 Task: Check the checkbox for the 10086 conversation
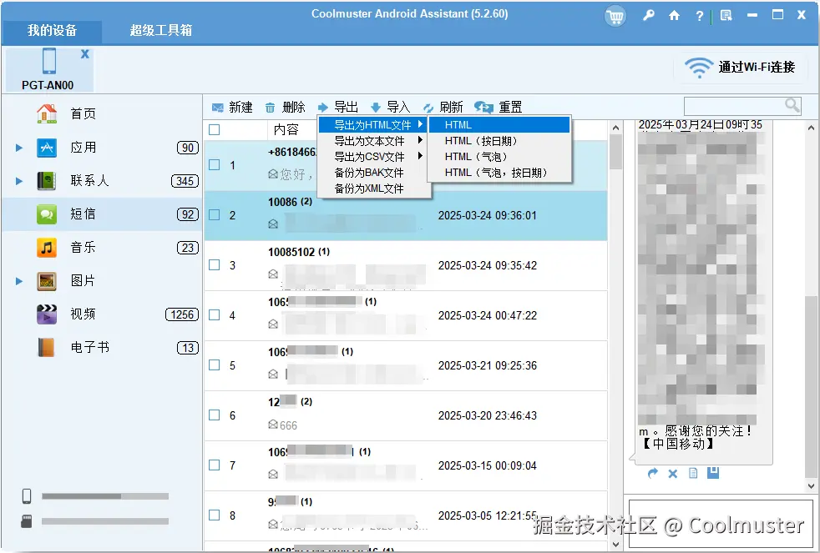tap(215, 214)
